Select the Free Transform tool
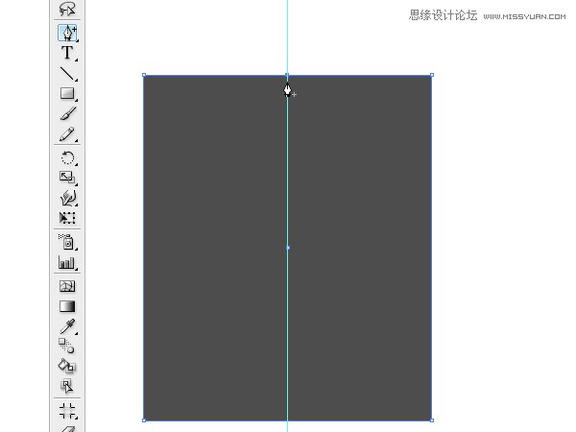The image size is (576, 432). [x=67, y=218]
